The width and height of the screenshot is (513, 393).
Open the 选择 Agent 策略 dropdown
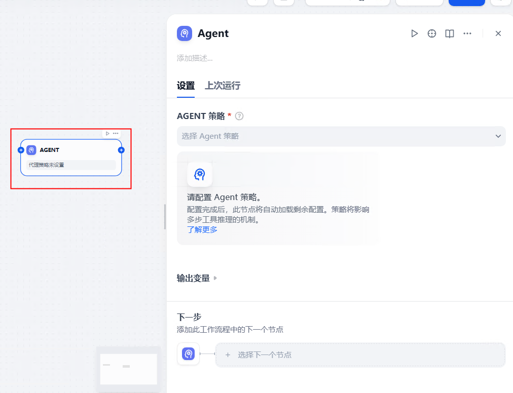coord(341,136)
